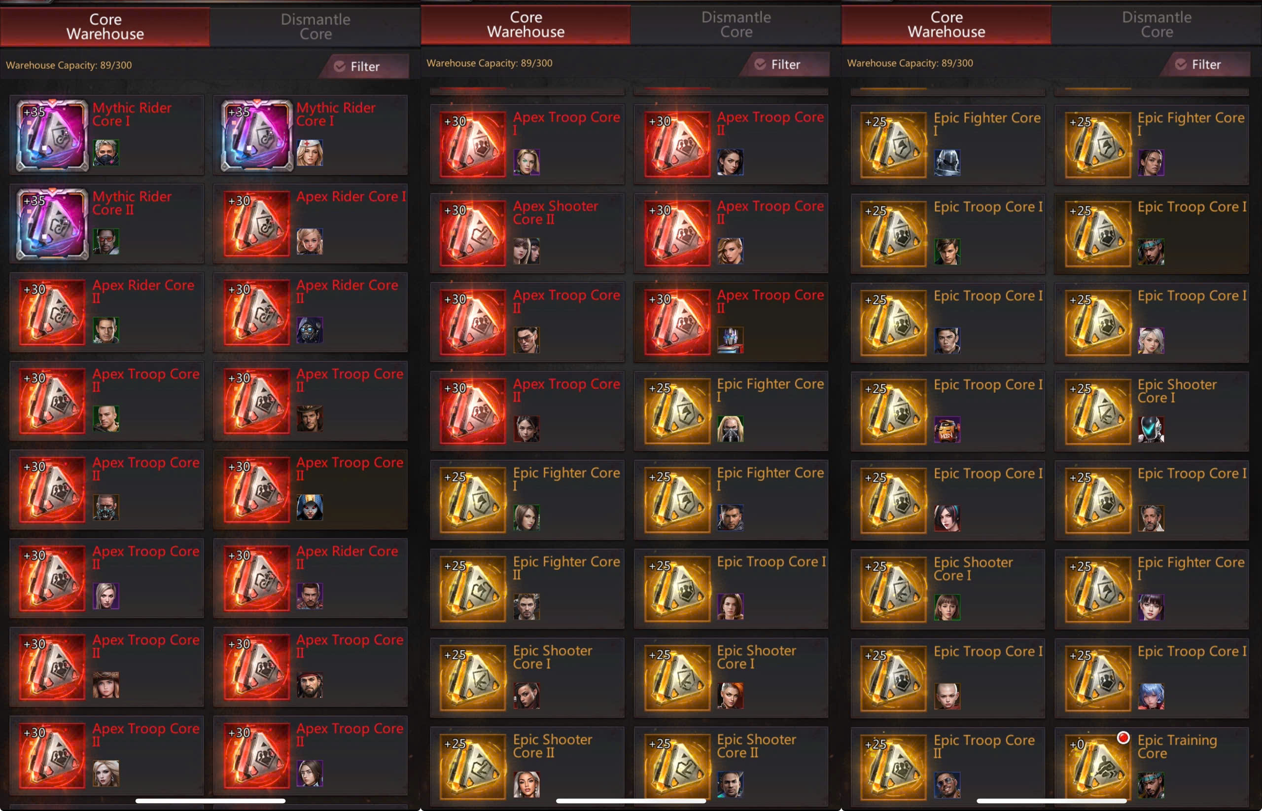The image size is (1262, 811).
Task: Open the Filter in the right panel
Action: coord(1205,64)
